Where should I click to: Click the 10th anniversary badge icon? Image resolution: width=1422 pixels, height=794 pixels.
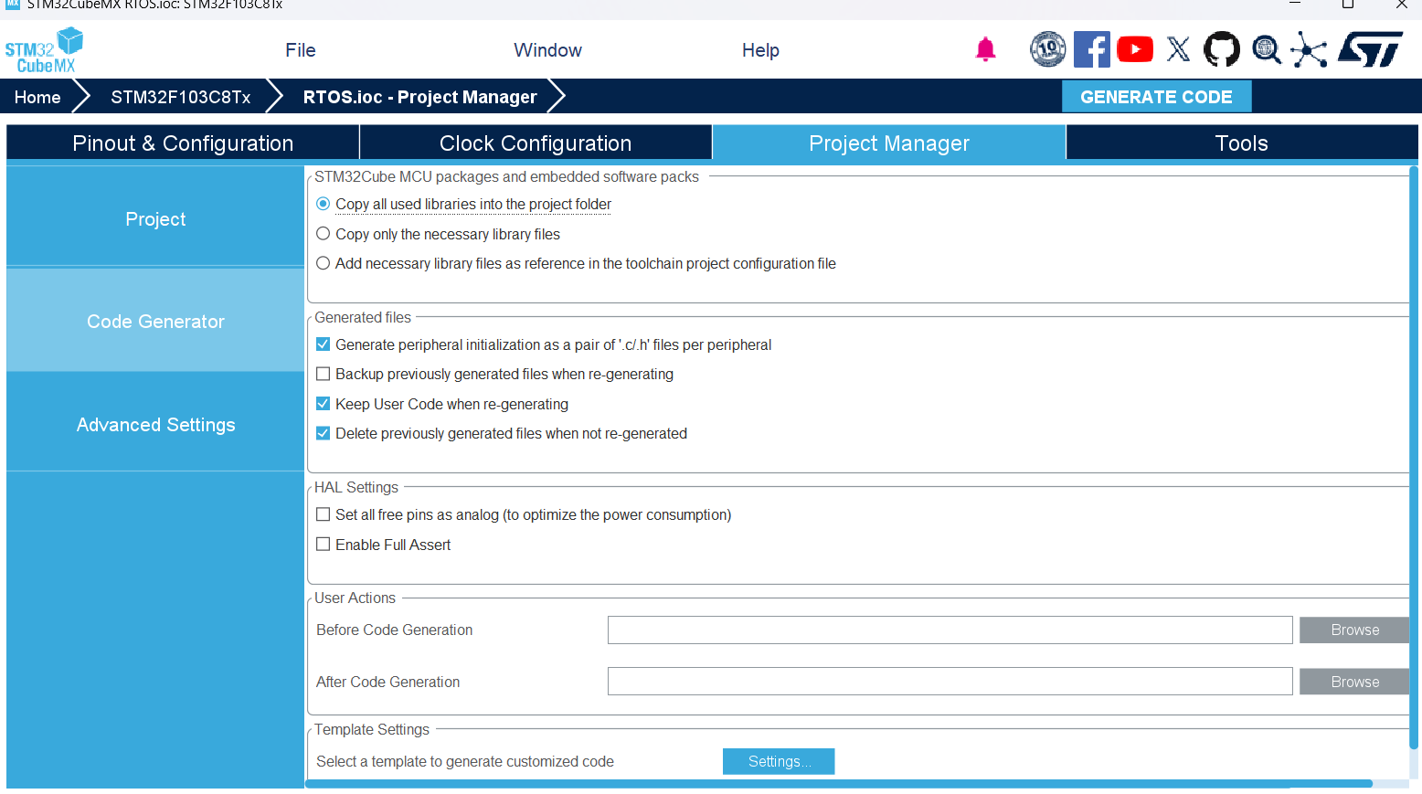(x=1047, y=49)
